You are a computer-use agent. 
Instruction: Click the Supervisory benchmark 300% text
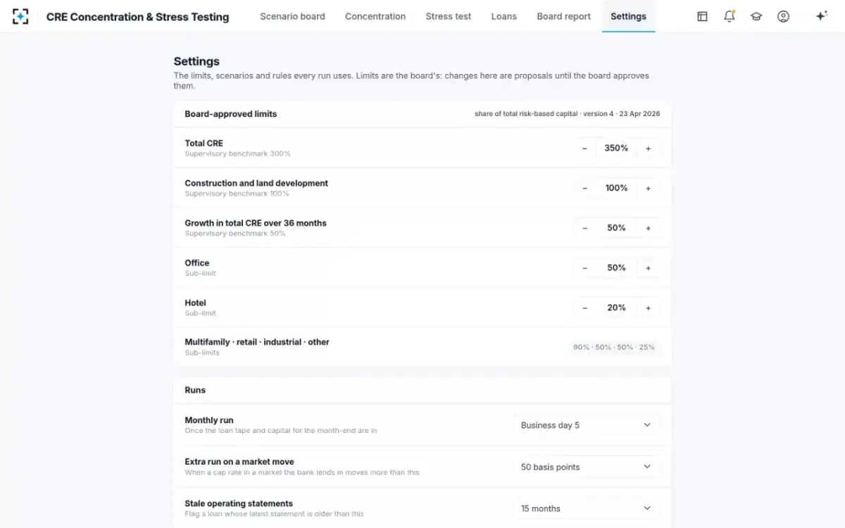coord(237,153)
